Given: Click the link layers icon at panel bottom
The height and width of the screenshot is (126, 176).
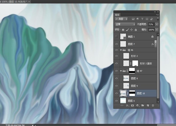Looking at the screenshot, I should (122, 105).
